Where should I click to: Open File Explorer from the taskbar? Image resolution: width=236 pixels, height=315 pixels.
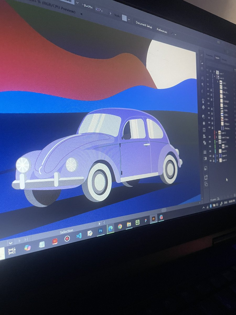point(129,224)
